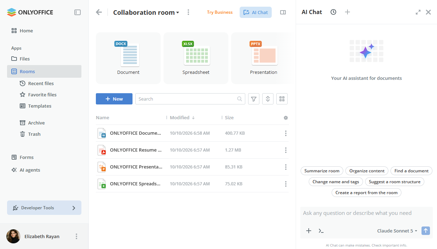Open context menu for ONLYOFFICE Presentation row

pyautogui.click(x=286, y=167)
